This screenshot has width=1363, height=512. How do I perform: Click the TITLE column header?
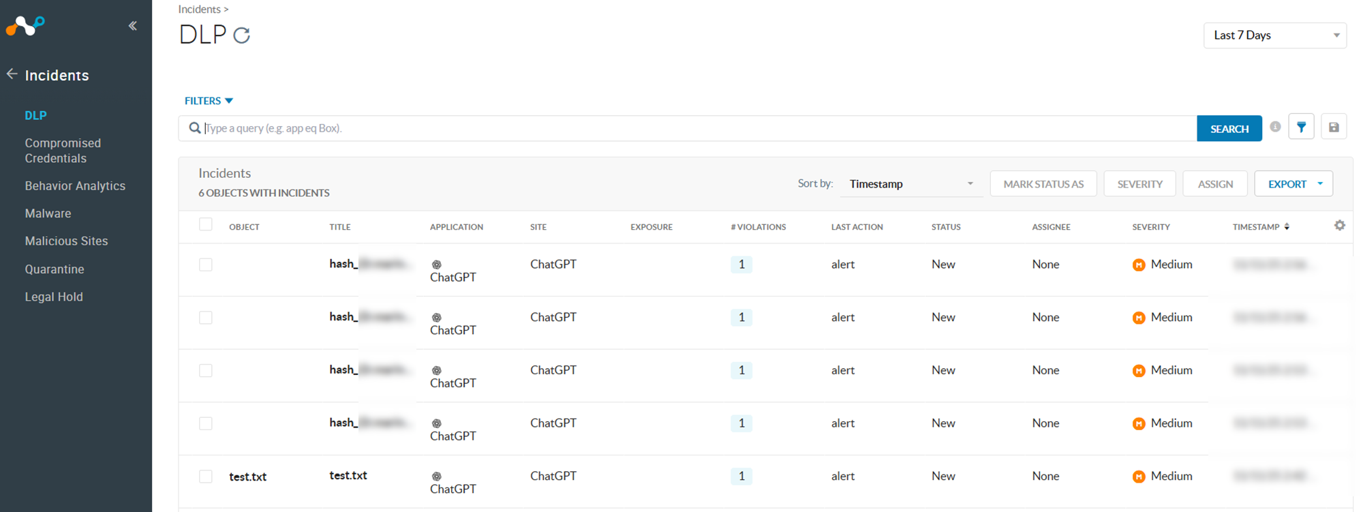[340, 227]
